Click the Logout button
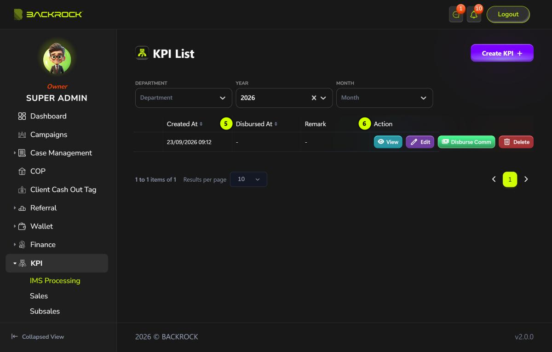This screenshot has width=552, height=352. click(x=508, y=14)
